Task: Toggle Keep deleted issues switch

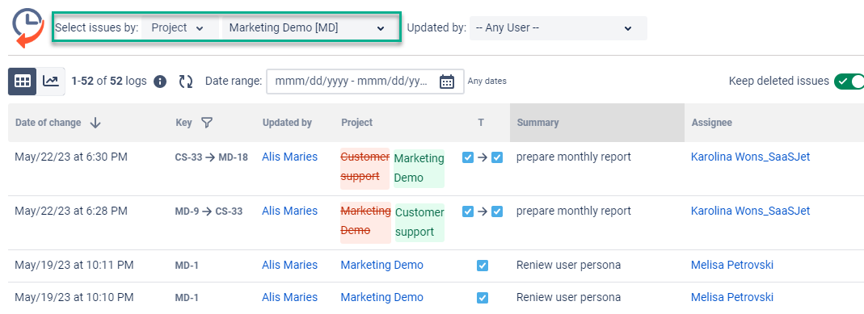Action: (849, 82)
